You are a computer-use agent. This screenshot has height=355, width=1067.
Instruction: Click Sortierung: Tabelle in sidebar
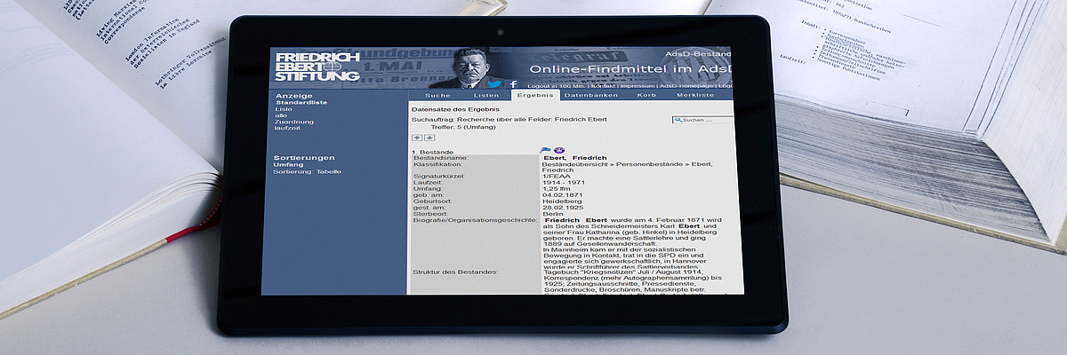point(307,171)
